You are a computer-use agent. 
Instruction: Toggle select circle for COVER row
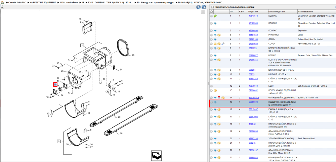pos(211,44)
